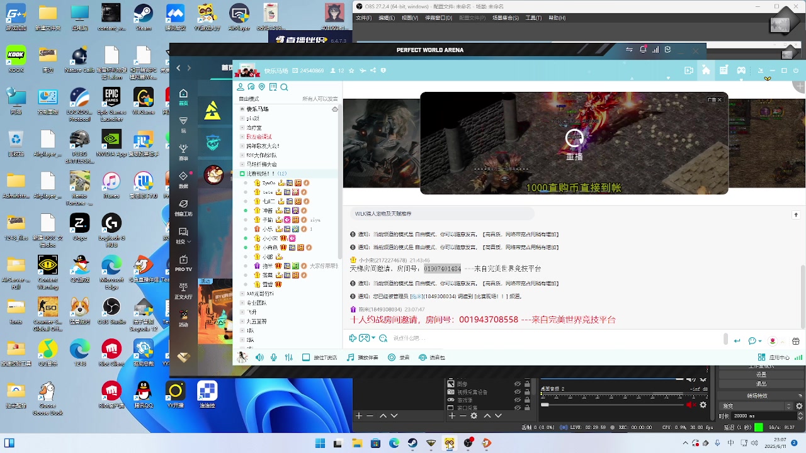The width and height of the screenshot is (806, 453).
Task: Collapse the 比赛现场 channel
Action: (x=242, y=173)
